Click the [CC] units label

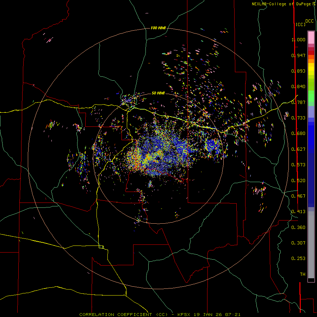point(300,25)
